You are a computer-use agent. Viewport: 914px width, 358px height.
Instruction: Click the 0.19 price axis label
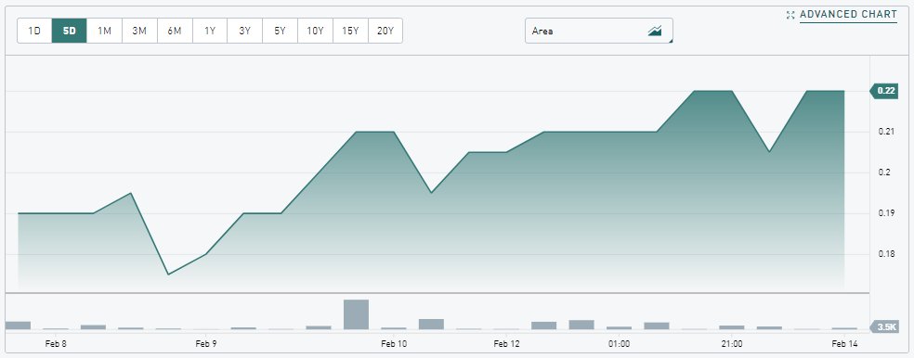pyautogui.click(x=885, y=213)
